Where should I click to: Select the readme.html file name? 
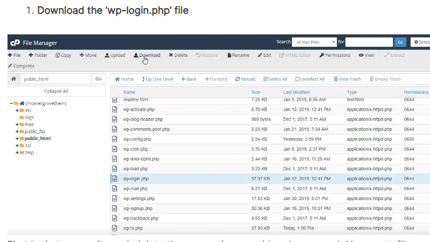point(136,100)
